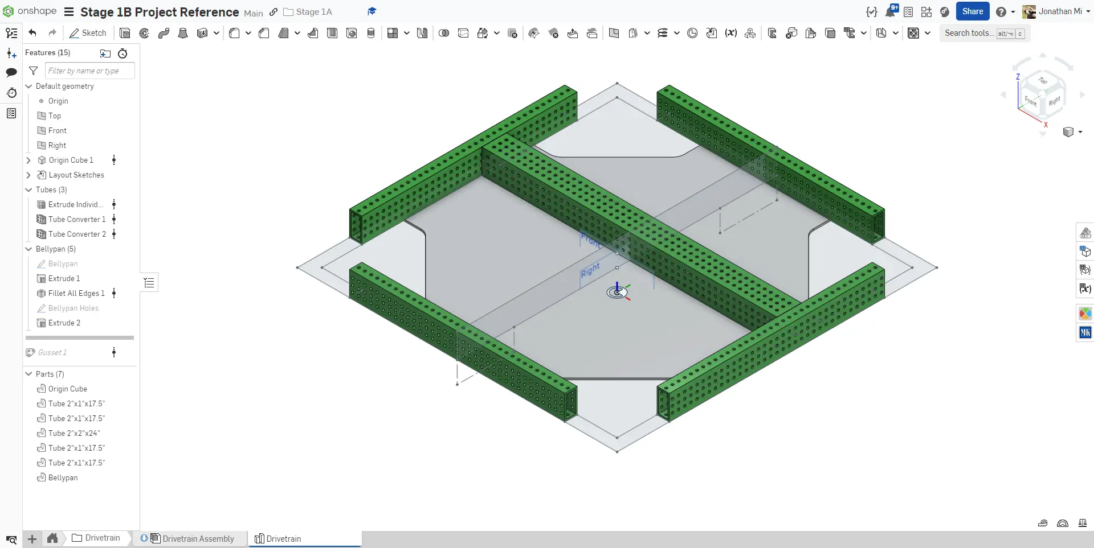This screenshot has height=548, width=1094.
Task: Select the Sweep tool
Action: click(x=164, y=33)
